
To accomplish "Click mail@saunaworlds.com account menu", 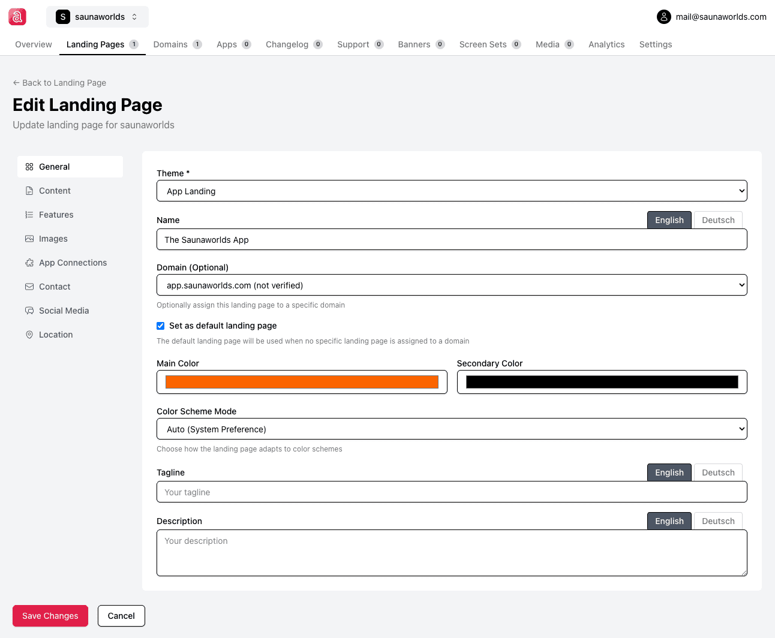I will point(711,17).
